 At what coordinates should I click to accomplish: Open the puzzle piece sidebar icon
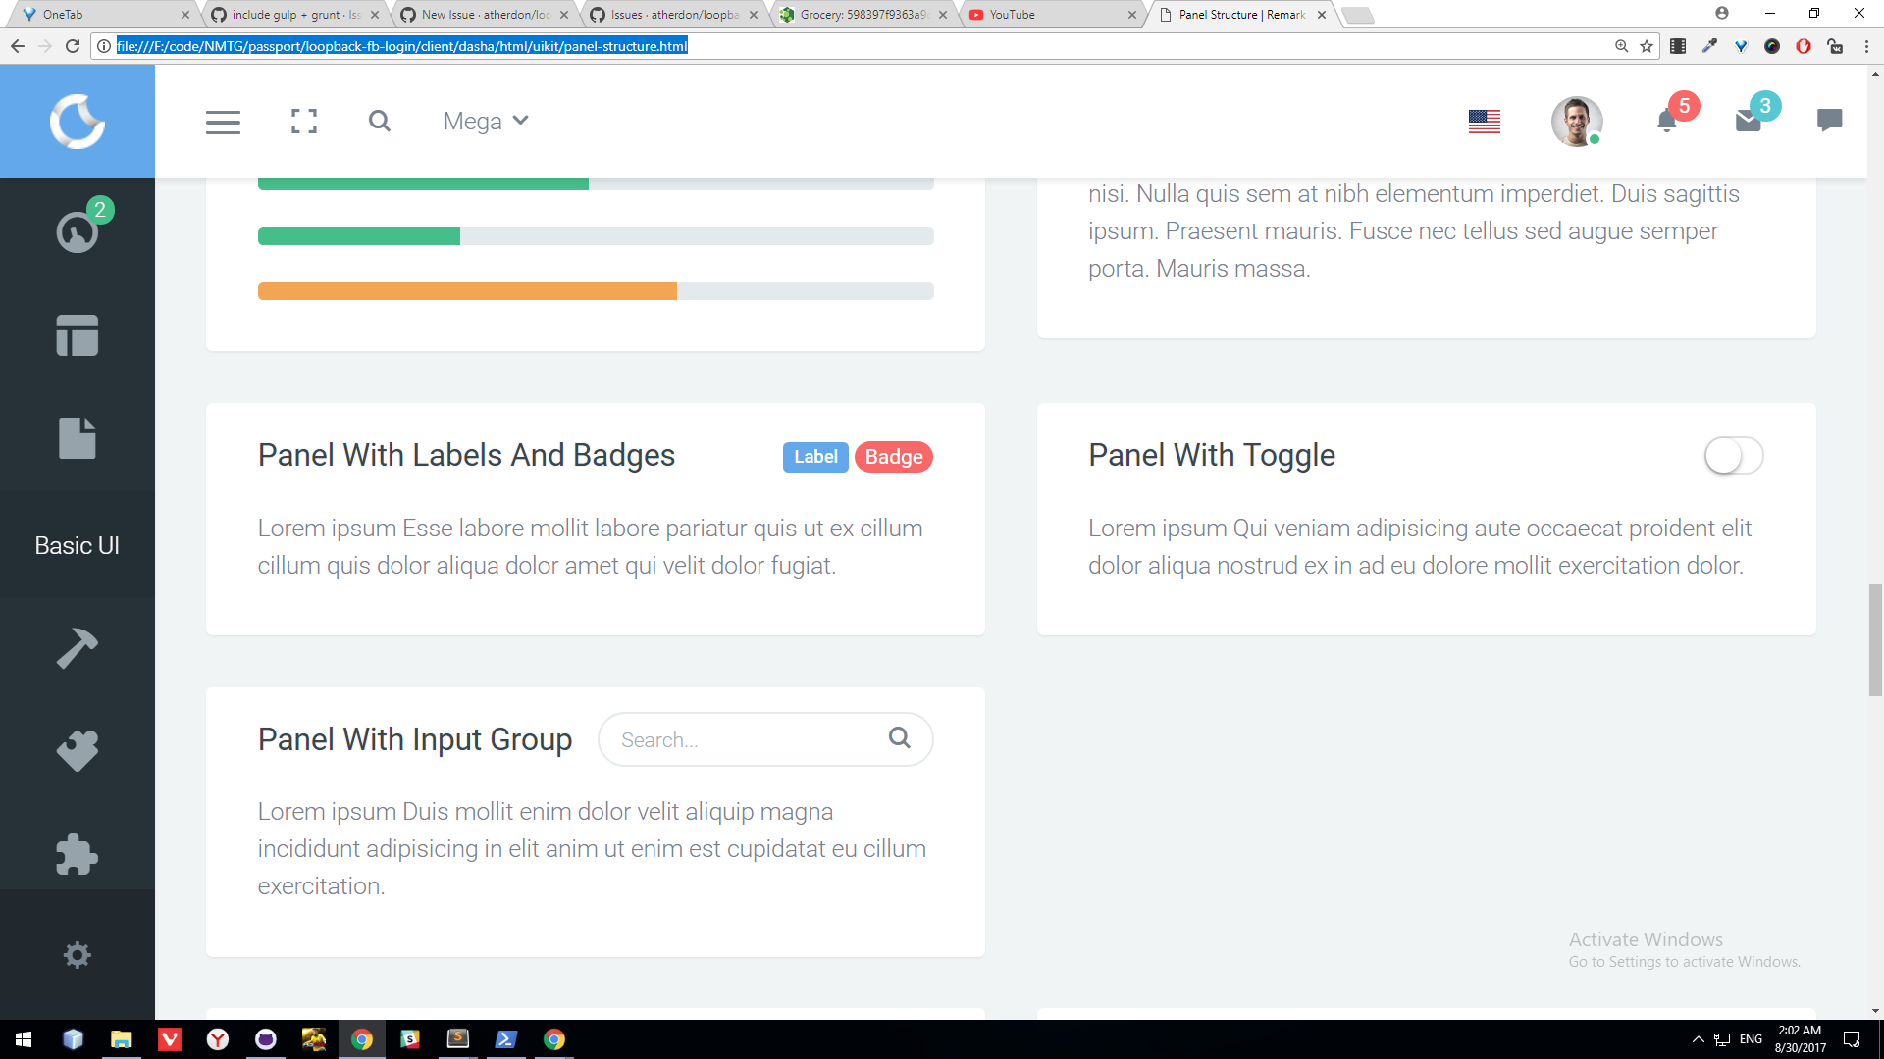click(78, 854)
